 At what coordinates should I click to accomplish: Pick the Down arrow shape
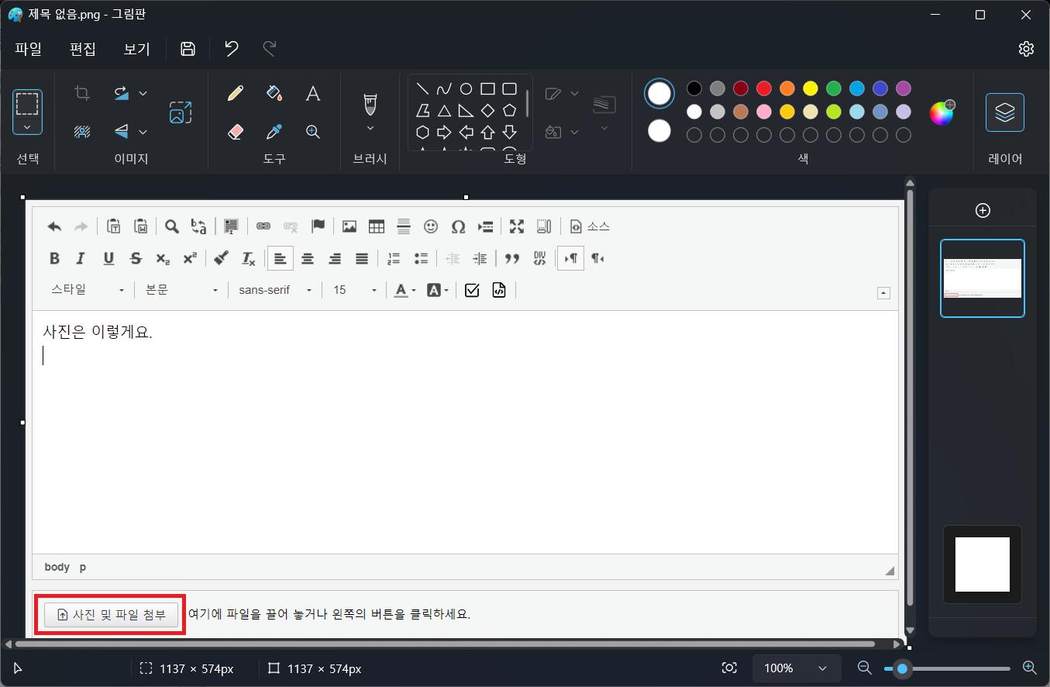tap(509, 132)
